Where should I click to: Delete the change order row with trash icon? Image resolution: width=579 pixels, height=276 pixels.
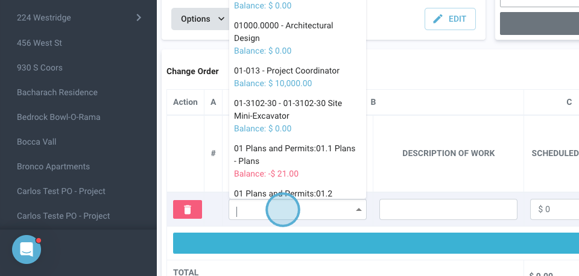(188, 209)
